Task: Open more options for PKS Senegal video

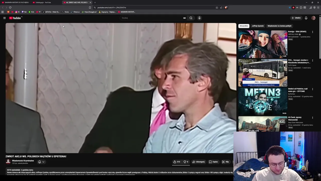Action: pyautogui.click(x=312, y=61)
